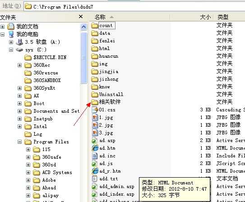
Task: Click the folder tree scrollbar thumb
Action: pos(84,58)
